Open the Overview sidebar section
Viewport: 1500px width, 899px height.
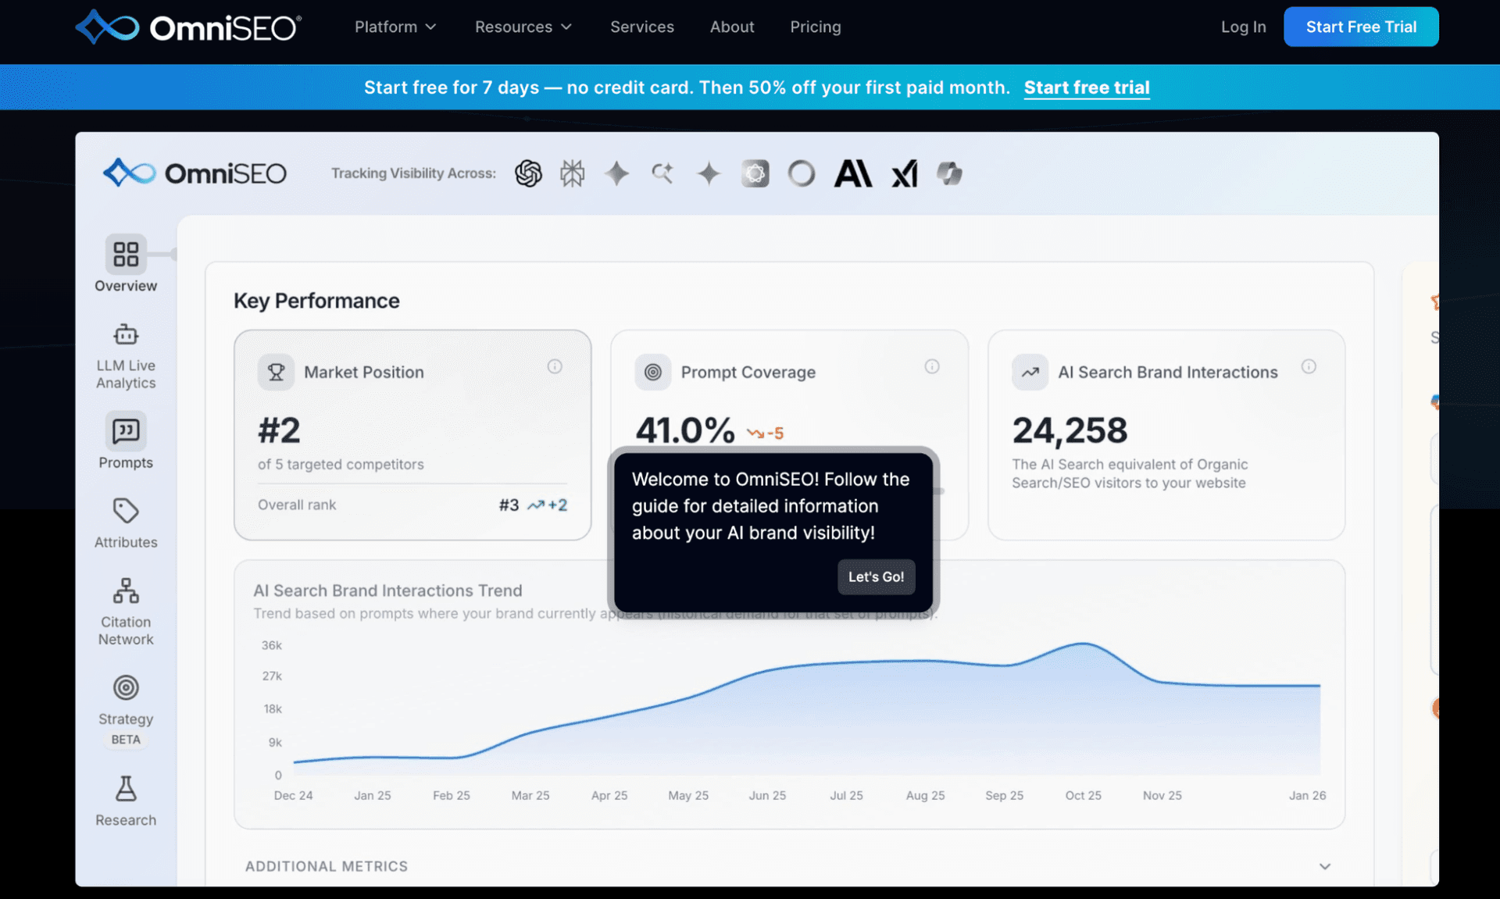[x=126, y=264]
